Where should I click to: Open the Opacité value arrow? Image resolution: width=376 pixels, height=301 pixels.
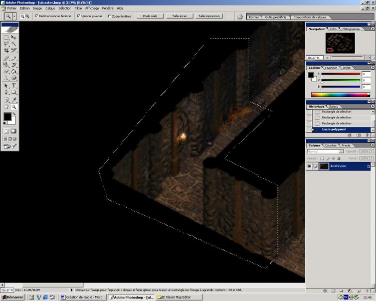coord(371,152)
